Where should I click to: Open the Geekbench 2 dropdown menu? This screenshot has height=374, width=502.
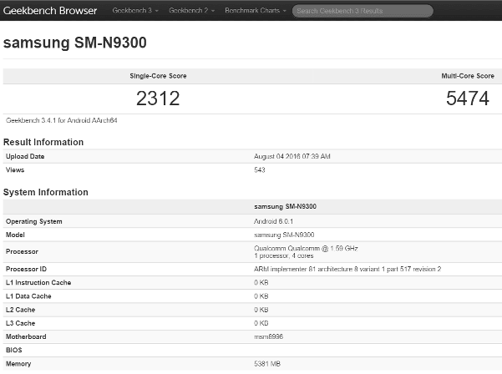pos(191,11)
